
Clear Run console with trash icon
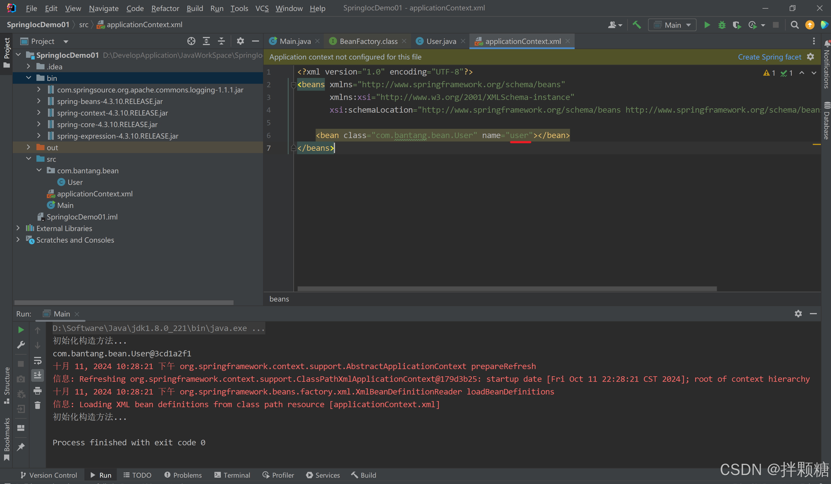coord(38,405)
